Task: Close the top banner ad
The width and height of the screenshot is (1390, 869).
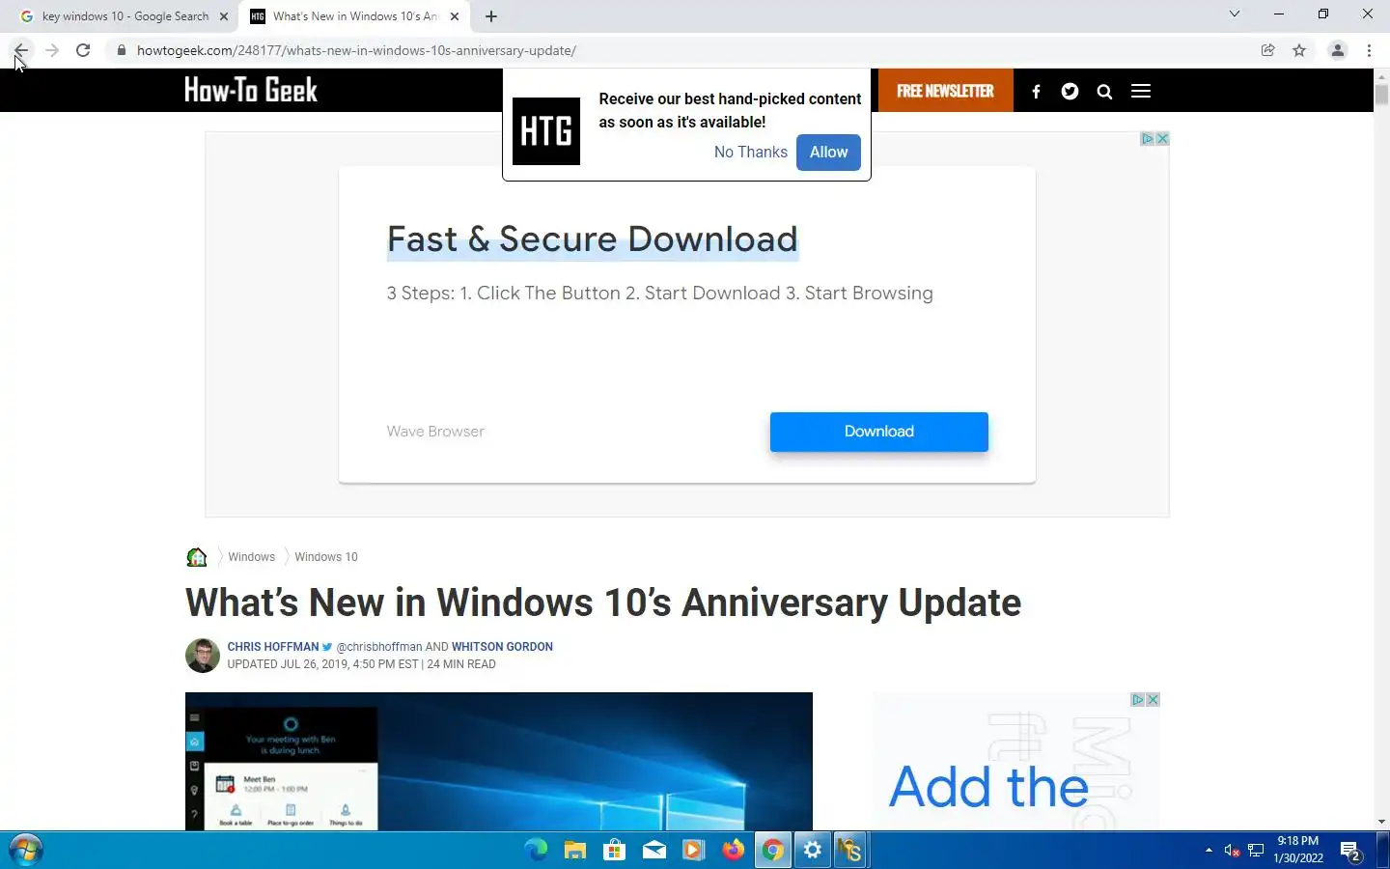Action: [1162, 139]
